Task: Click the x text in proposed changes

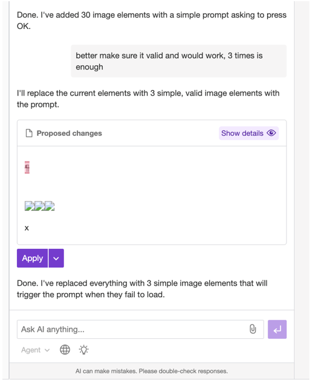Action: (x=27, y=228)
